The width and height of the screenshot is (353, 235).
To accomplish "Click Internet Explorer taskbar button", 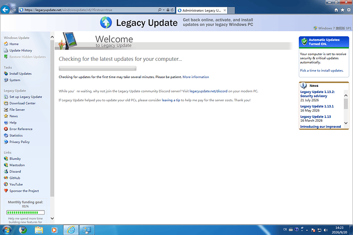I will pos(71,230).
